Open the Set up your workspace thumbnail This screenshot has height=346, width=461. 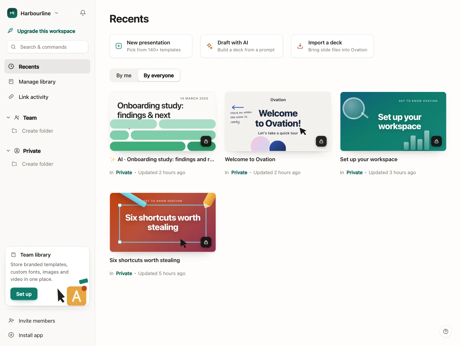(x=393, y=121)
